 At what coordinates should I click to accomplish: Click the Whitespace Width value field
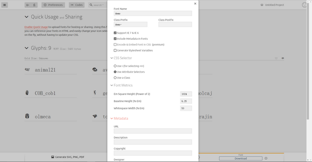(186, 108)
